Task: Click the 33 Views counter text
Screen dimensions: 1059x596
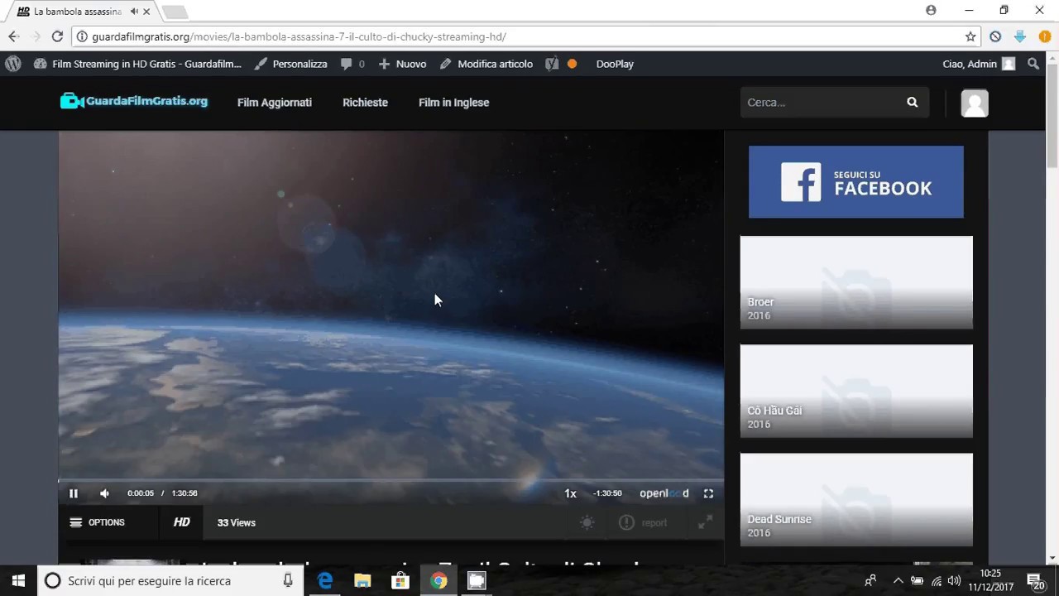Action: (237, 522)
